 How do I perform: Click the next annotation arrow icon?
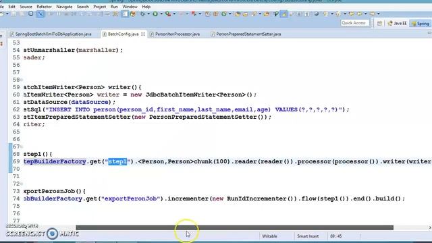325,13
